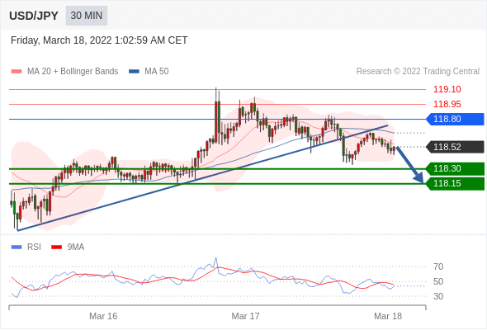Click the blue downward forecast arrow

click(x=410, y=165)
